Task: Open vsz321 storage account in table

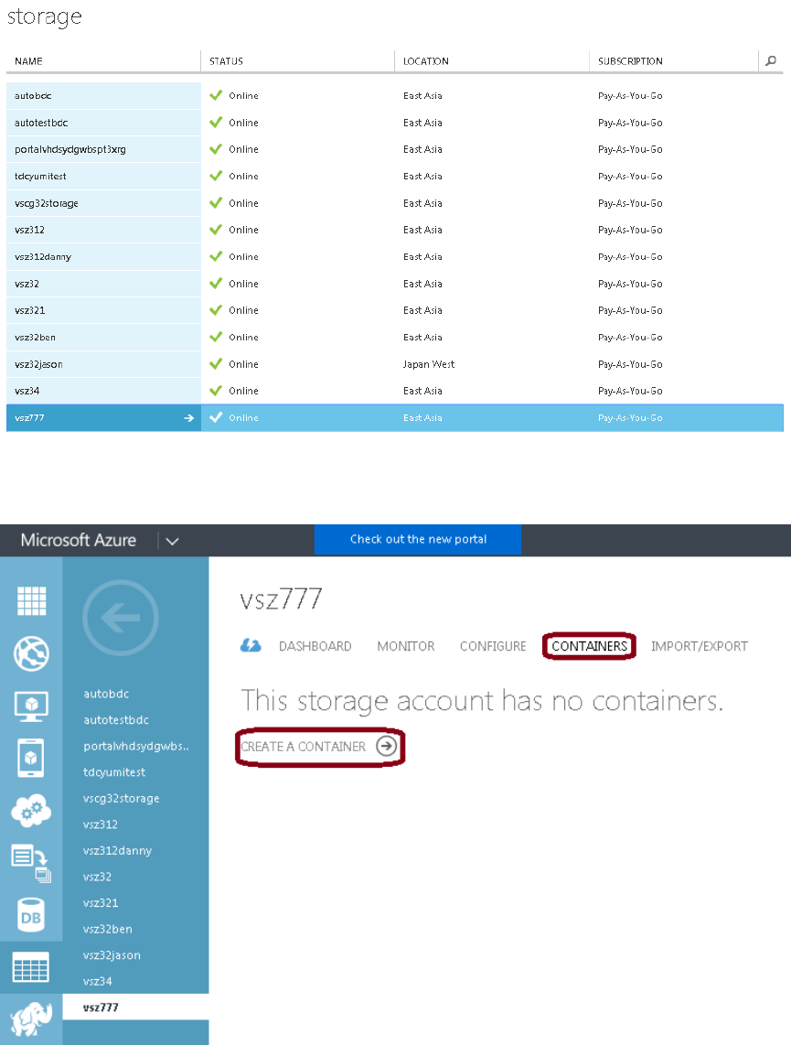Action: 29,310
